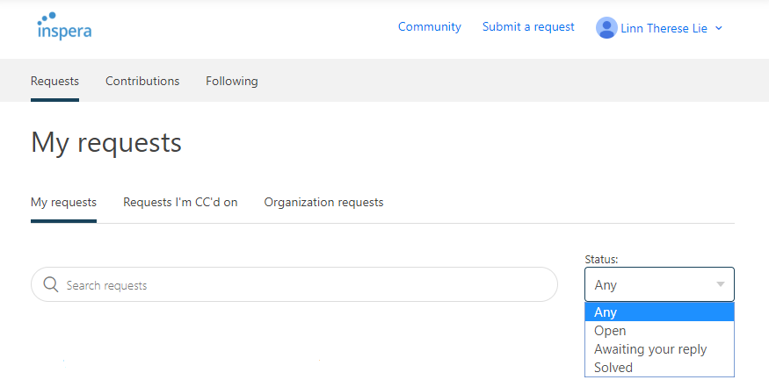This screenshot has width=769, height=387.
Task: Open the Linn Therese Lie user menu
Action: click(659, 28)
